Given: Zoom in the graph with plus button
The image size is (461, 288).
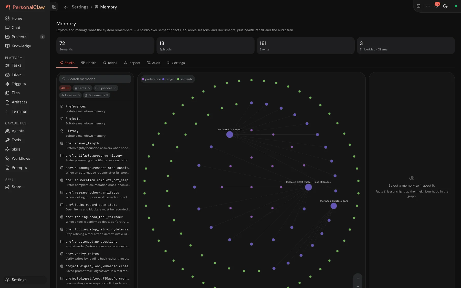Looking at the screenshot, I should click(x=358, y=278).
